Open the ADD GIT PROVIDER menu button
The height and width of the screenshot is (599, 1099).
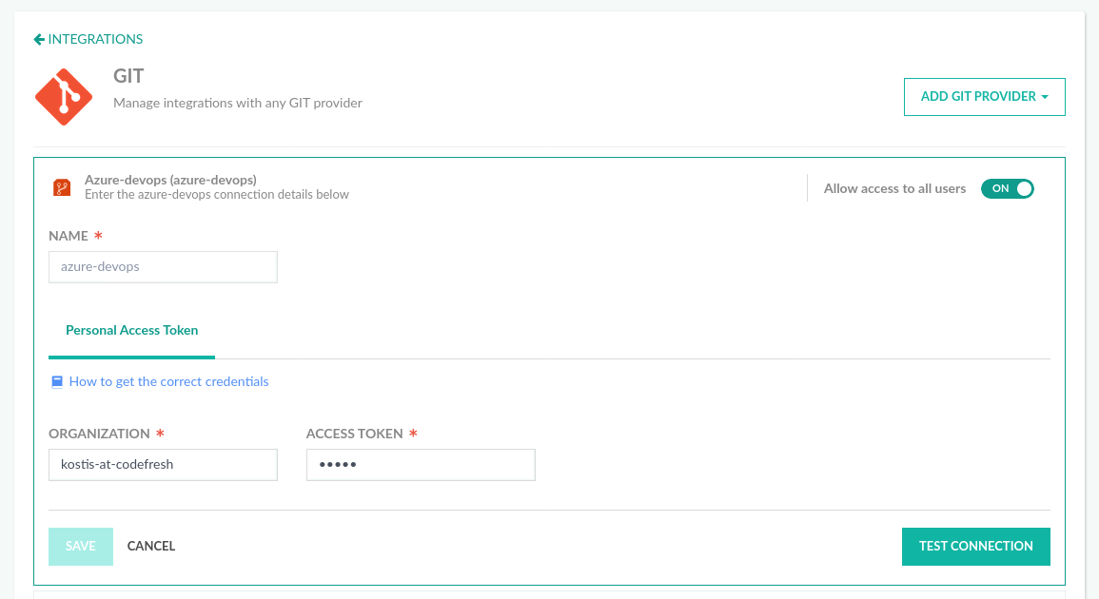(977, 97)
